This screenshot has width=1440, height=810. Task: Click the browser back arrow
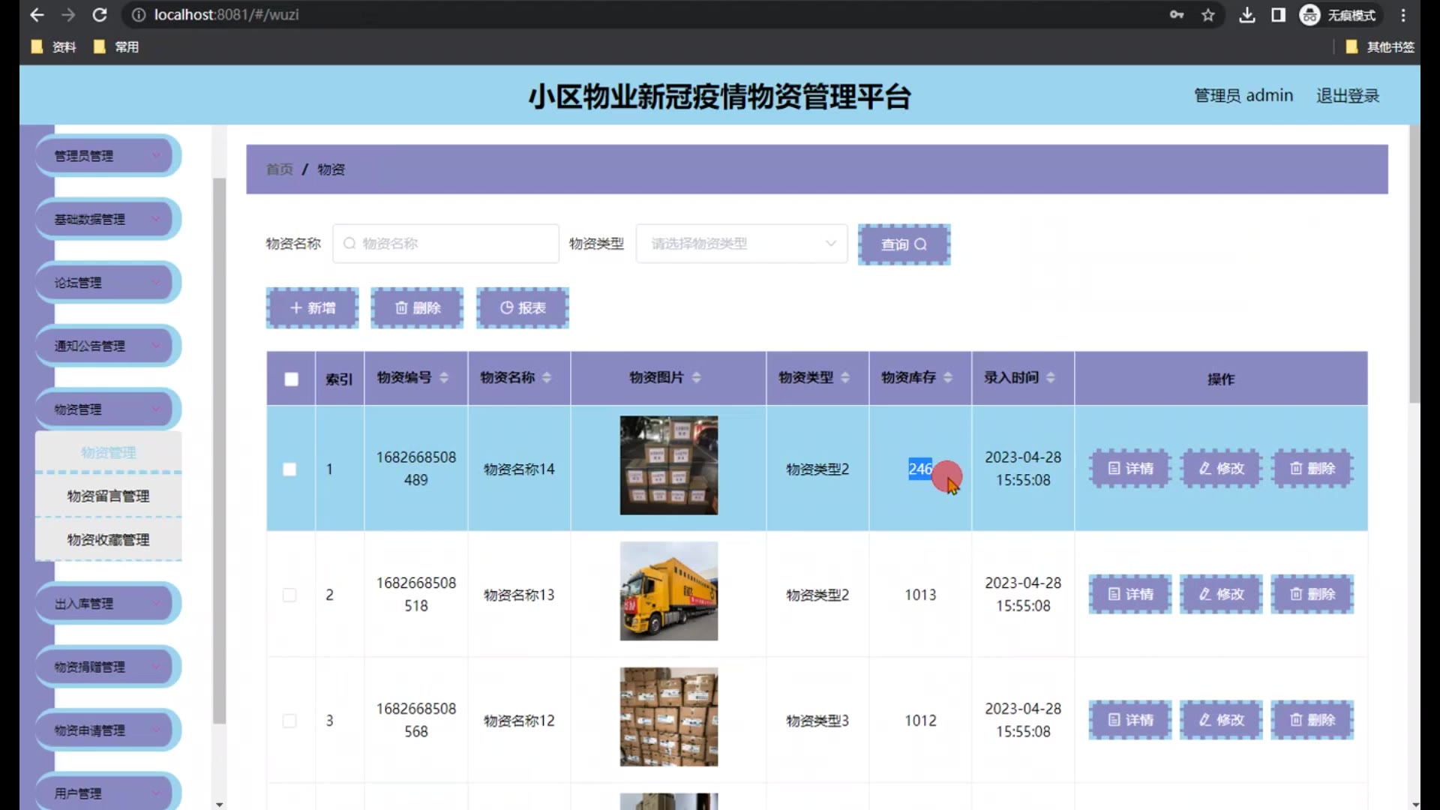[x=37, y=15]
